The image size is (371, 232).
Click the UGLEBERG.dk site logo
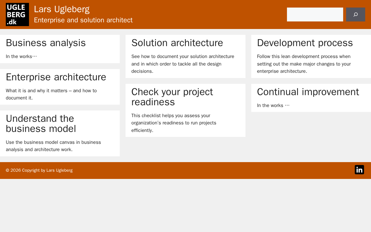[x=17, y=14]
